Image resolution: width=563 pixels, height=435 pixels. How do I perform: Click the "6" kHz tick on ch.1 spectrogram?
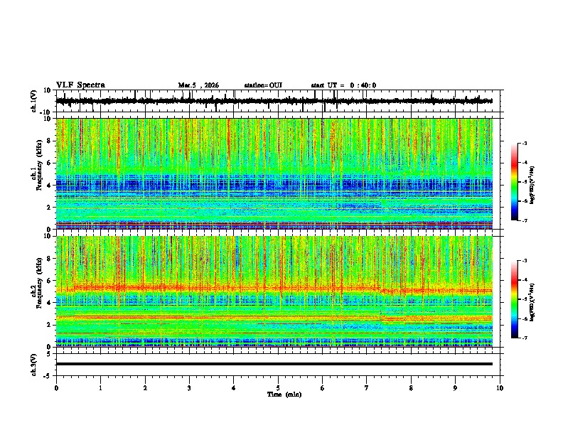(50, 163)
